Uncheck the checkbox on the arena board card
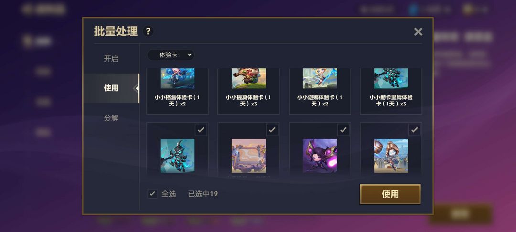 [x=272, y=130]
